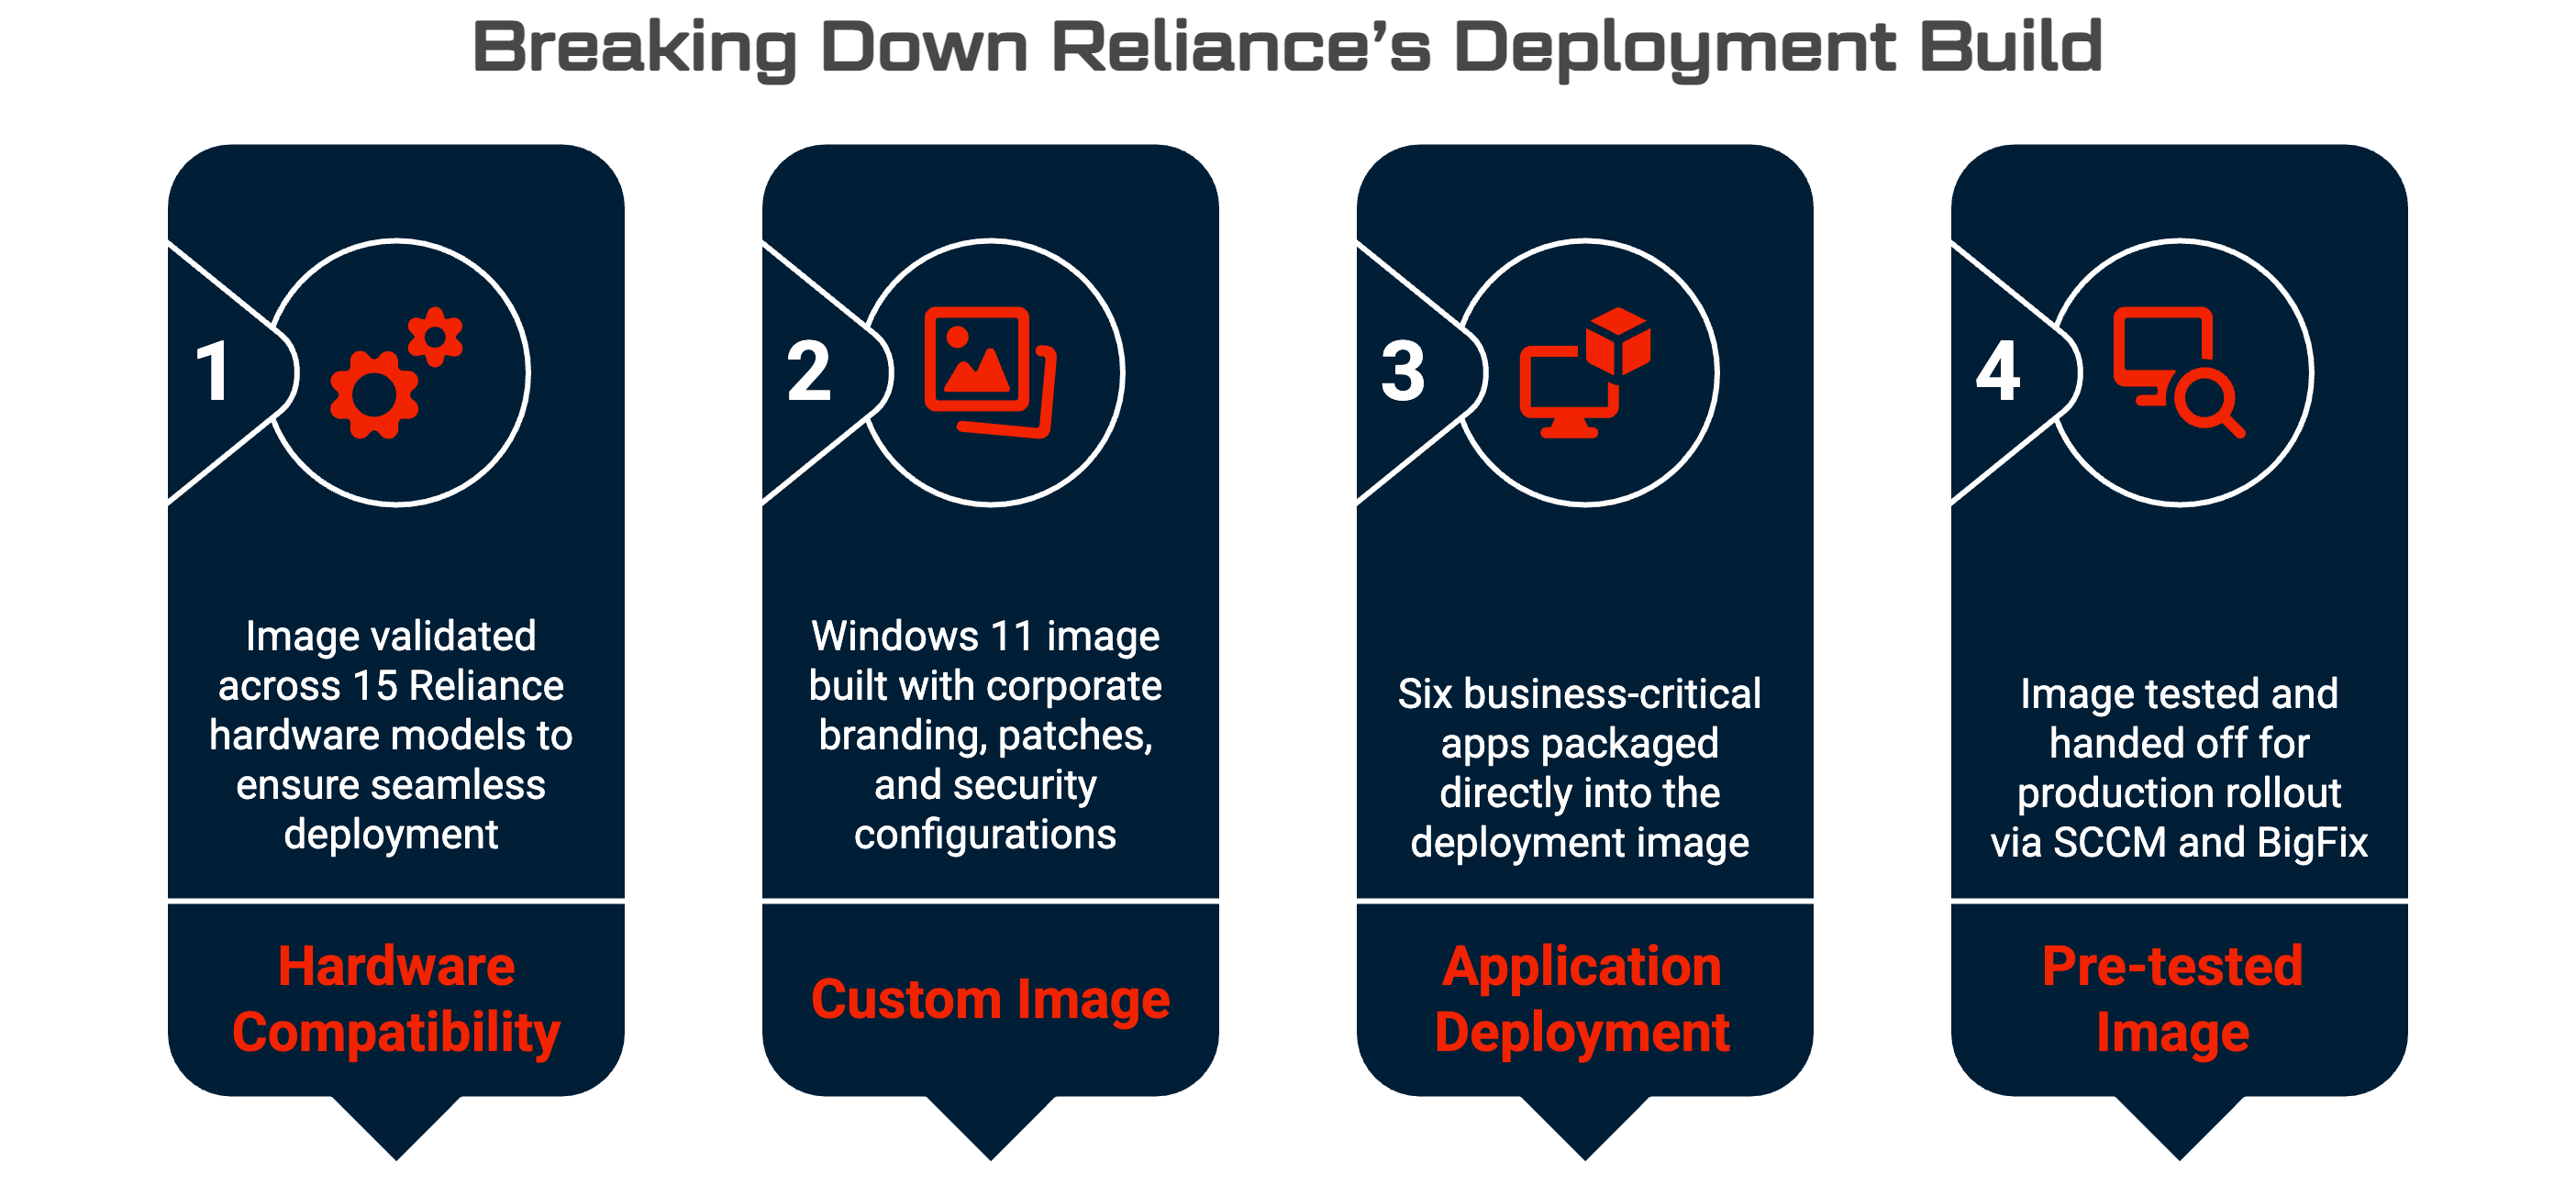Click the 'Application Deployment' label
The width and height of the screenshot is (2576, 1185).
click(x=1582, y=999)
